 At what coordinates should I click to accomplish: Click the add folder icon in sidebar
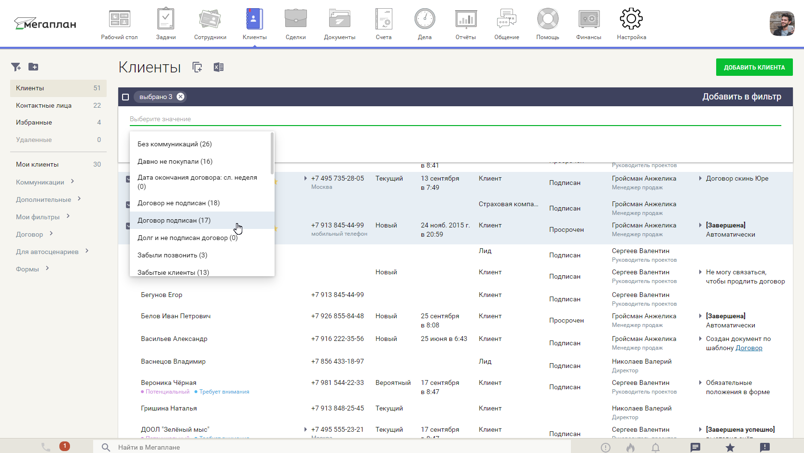[x=33, y=67]
